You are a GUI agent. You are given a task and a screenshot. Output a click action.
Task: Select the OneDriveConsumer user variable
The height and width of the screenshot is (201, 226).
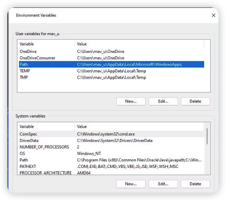pyautogui.click(x=111, y=58)
